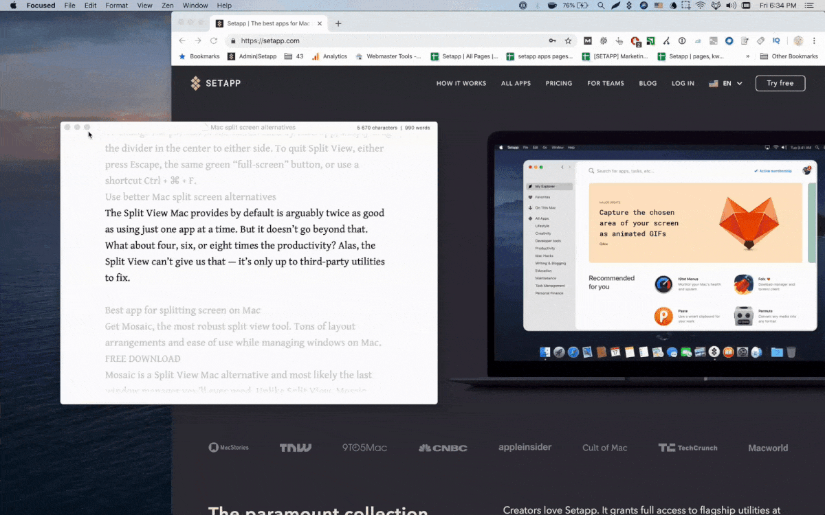This screenshot has width=825, height=515.
Task: Open the Window menu
Action: pos(195,5)
